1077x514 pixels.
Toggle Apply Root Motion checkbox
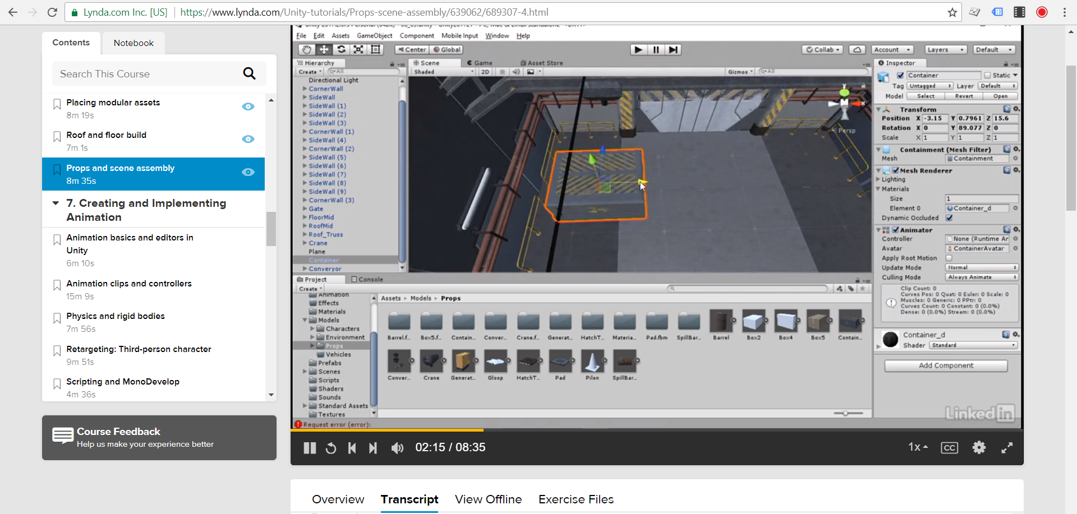(949, 258)
